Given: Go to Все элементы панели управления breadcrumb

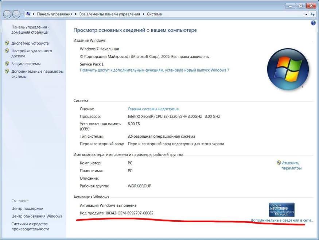Looking at the screenshot, I should tap(110, 14).
